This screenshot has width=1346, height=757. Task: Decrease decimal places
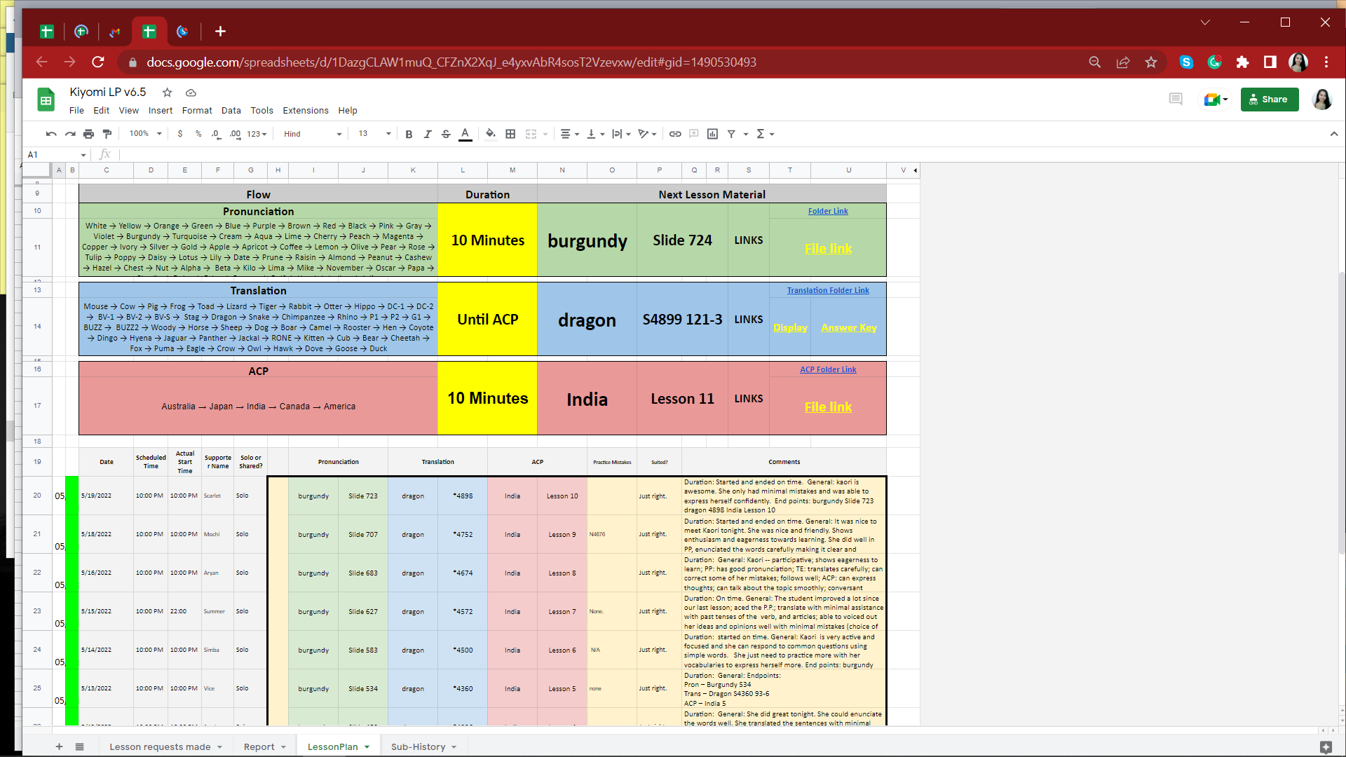pos(216,134)
